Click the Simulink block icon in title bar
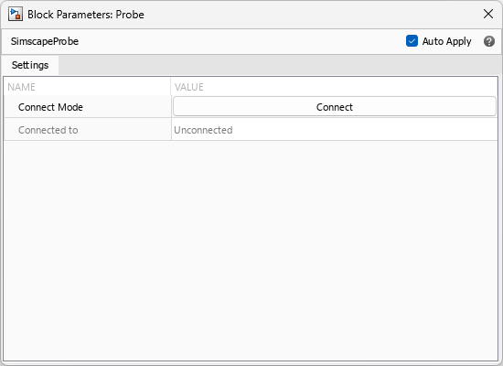The image size is (503, 366). pyautogui.click(x=15, y=15)
